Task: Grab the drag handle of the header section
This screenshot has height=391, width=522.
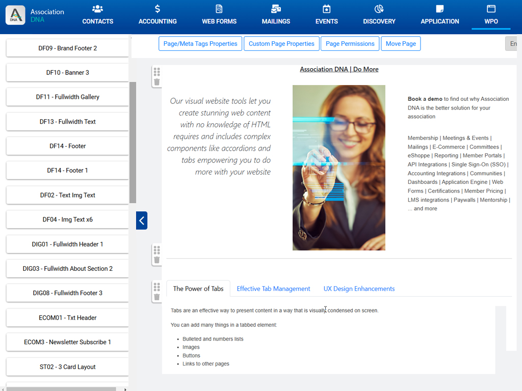Action: (157, 71)
